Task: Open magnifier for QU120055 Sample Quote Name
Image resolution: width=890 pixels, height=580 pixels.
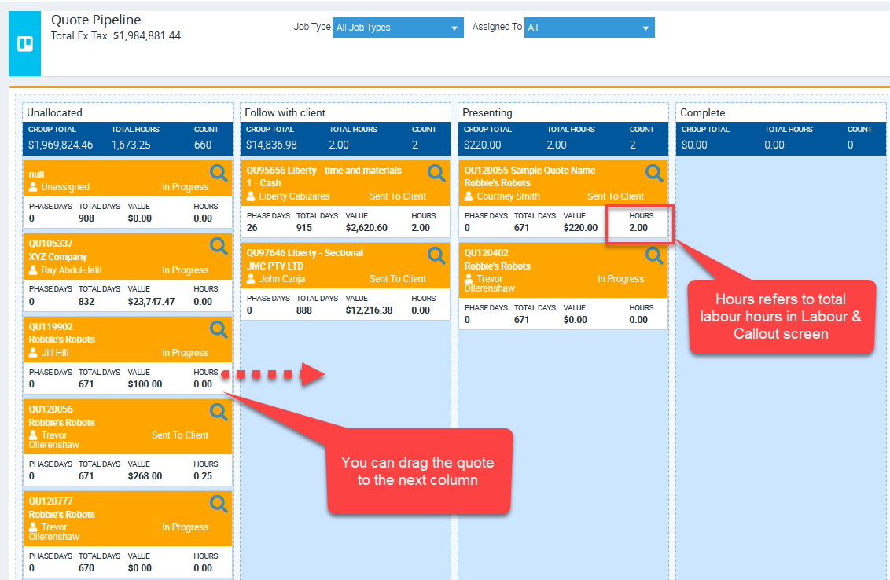Action: coord(654,173)
